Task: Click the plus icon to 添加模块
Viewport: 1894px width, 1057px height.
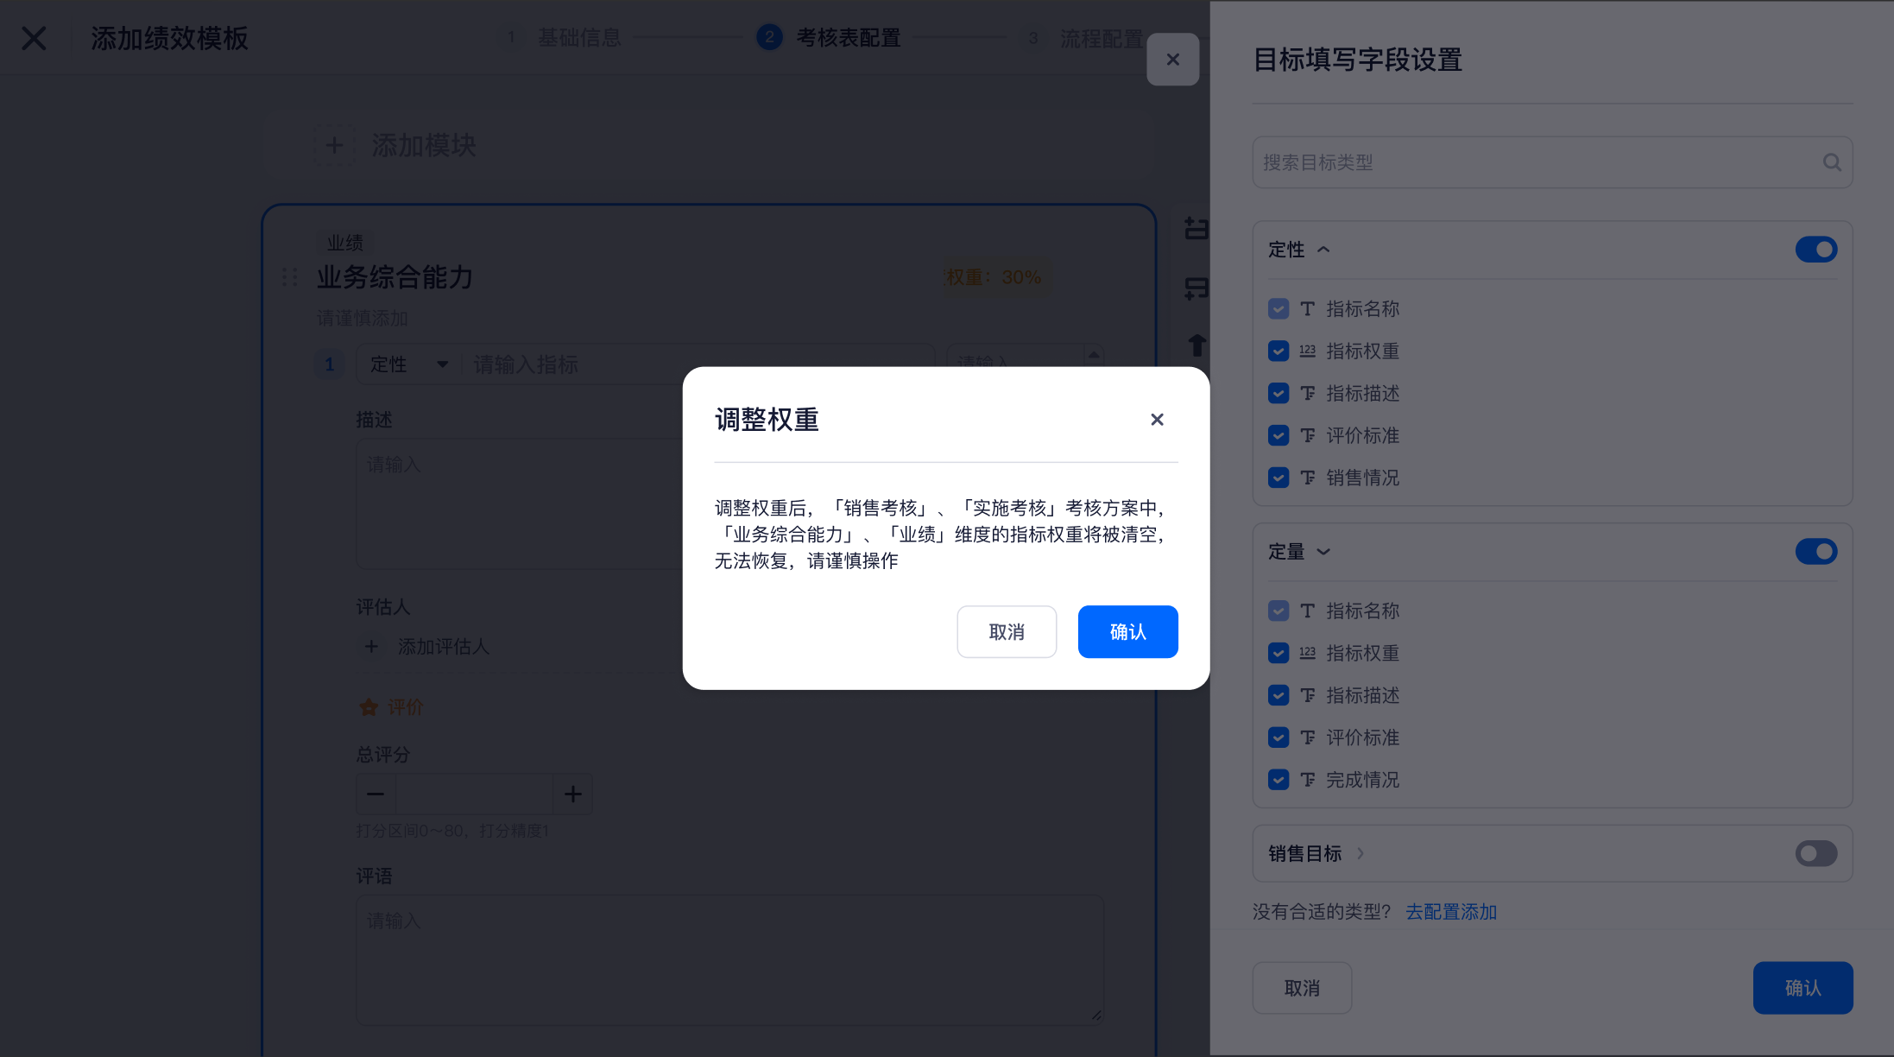Action: pos(335,145)
